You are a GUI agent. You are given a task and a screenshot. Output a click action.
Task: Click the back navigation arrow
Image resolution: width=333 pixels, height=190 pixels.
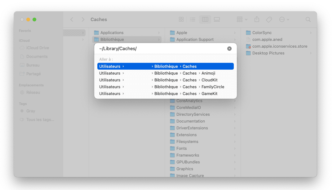pos(72,19)
